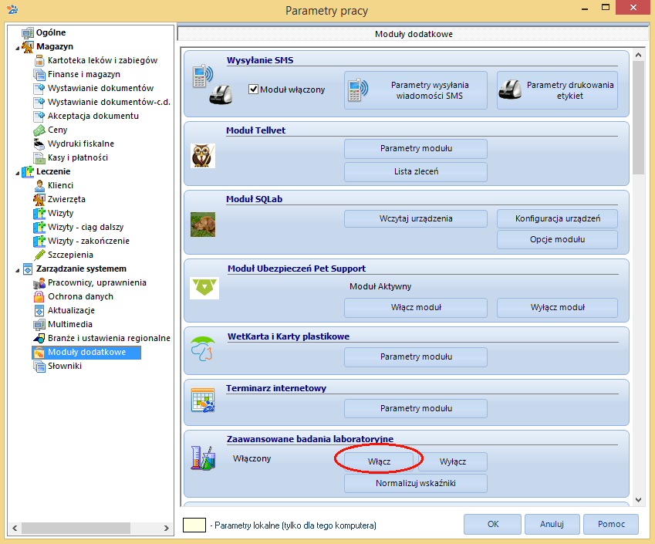The width and height of the screenshot is (655, 544).
Task: Select Akceptacja dokumentu in tree
Action: (x=93, y=117)
